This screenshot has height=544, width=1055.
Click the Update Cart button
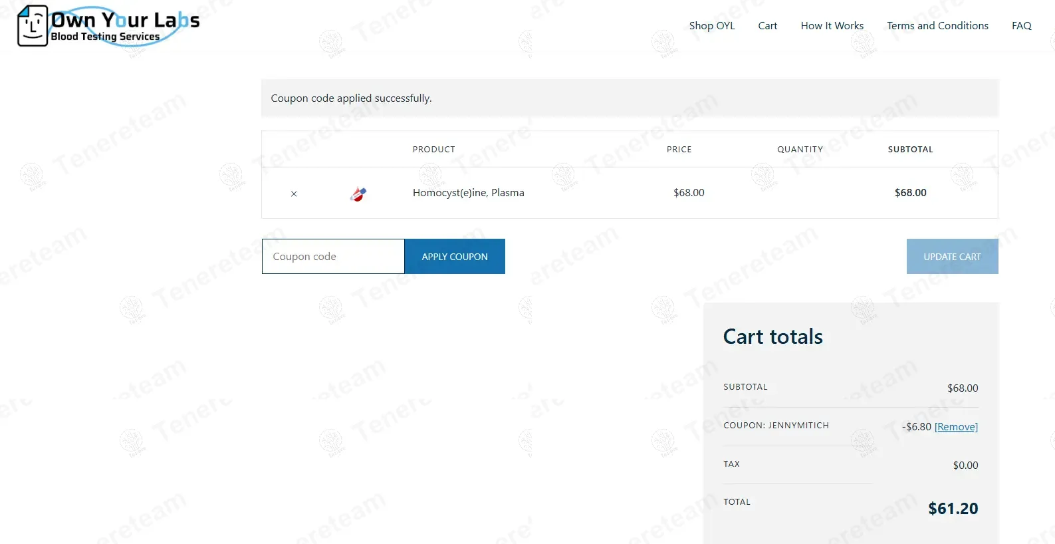pyautogui.click(x=952, y=257)
